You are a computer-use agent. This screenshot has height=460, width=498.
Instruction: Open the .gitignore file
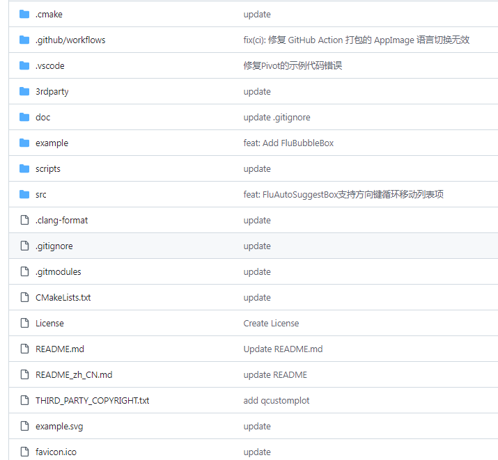(54, 246)
